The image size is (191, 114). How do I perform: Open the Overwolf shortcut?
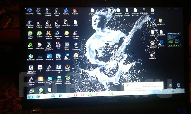coord(75,11)
